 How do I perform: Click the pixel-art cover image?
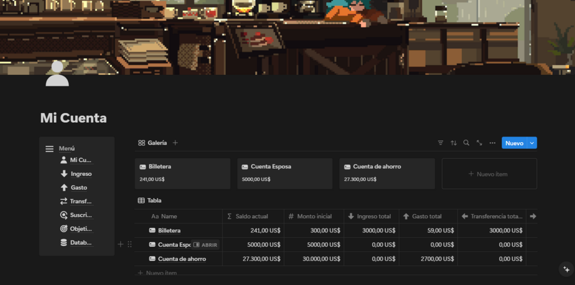(x=287, y=37)
